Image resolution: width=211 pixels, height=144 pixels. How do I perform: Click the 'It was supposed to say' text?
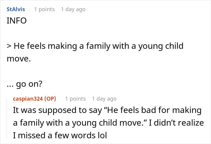pyautogui.click(x=57, y=110)
